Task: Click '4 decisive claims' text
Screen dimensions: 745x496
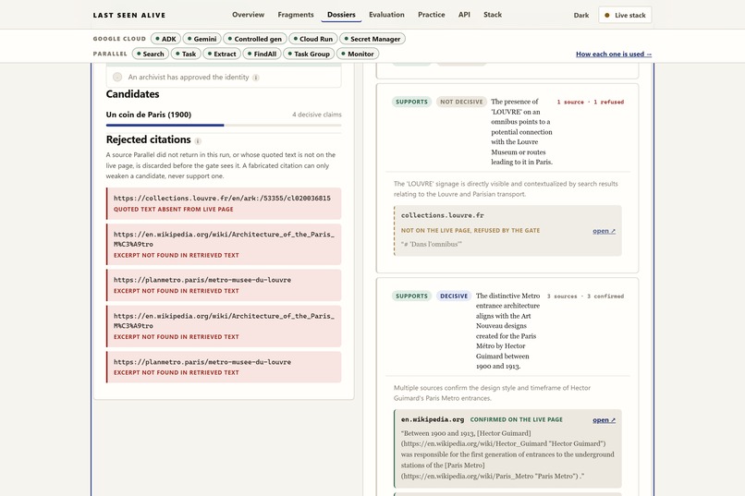Action: pos(317,115)
